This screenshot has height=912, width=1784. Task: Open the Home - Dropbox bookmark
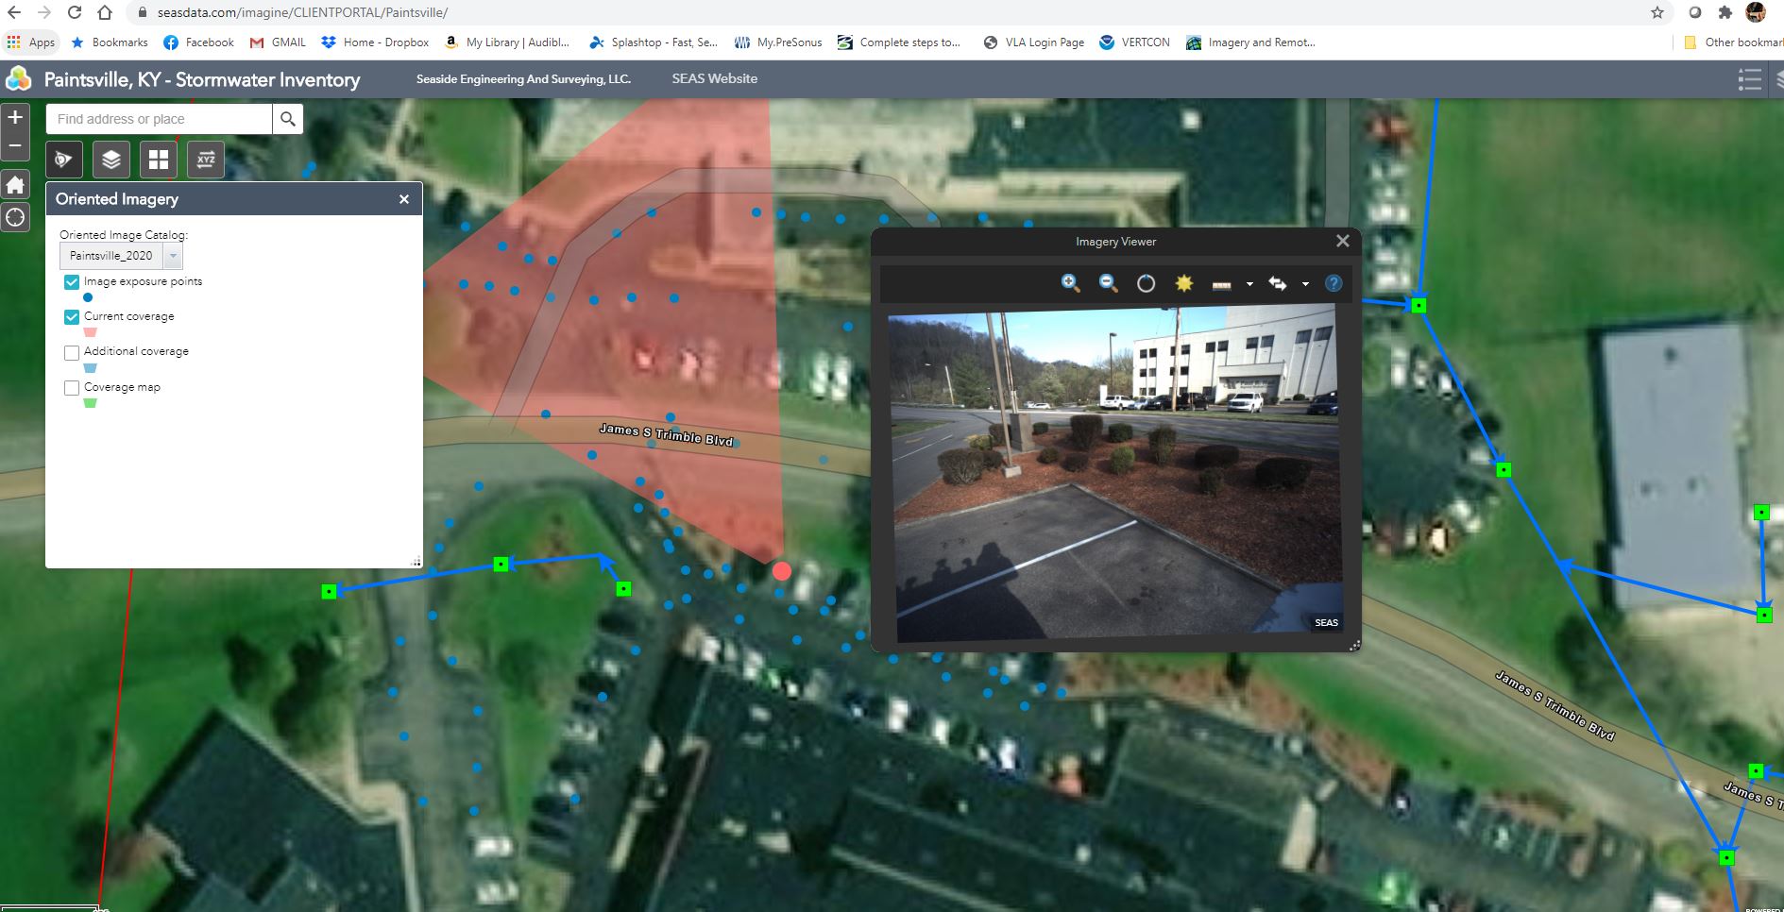point(375,42)
